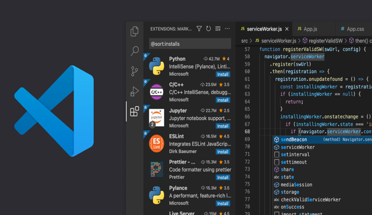Click Python download count 42.7M
Screen dimensions: 372x215
(x=211, y=59)
